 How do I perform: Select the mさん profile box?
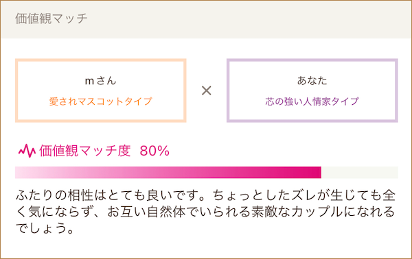[101, 90]
